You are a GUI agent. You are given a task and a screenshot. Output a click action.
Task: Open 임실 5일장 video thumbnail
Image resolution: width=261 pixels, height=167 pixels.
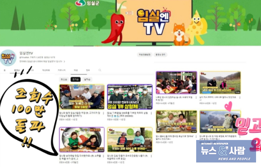click(82, 97)
